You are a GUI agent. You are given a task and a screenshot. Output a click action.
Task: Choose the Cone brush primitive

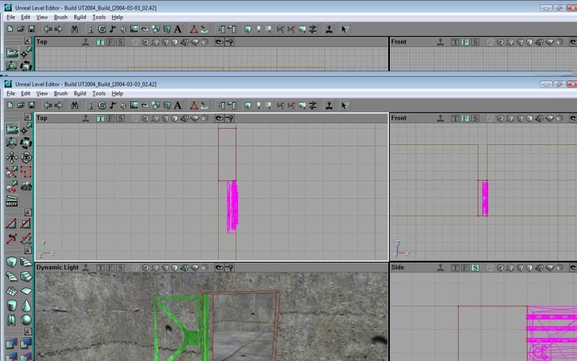[x=26, y=305]
